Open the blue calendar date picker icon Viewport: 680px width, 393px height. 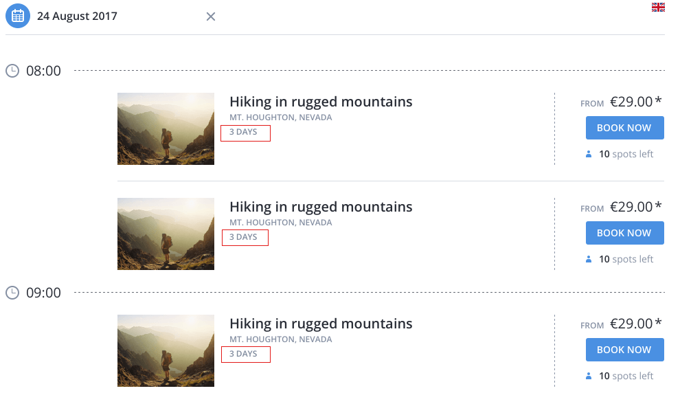[x=18, y=16]
